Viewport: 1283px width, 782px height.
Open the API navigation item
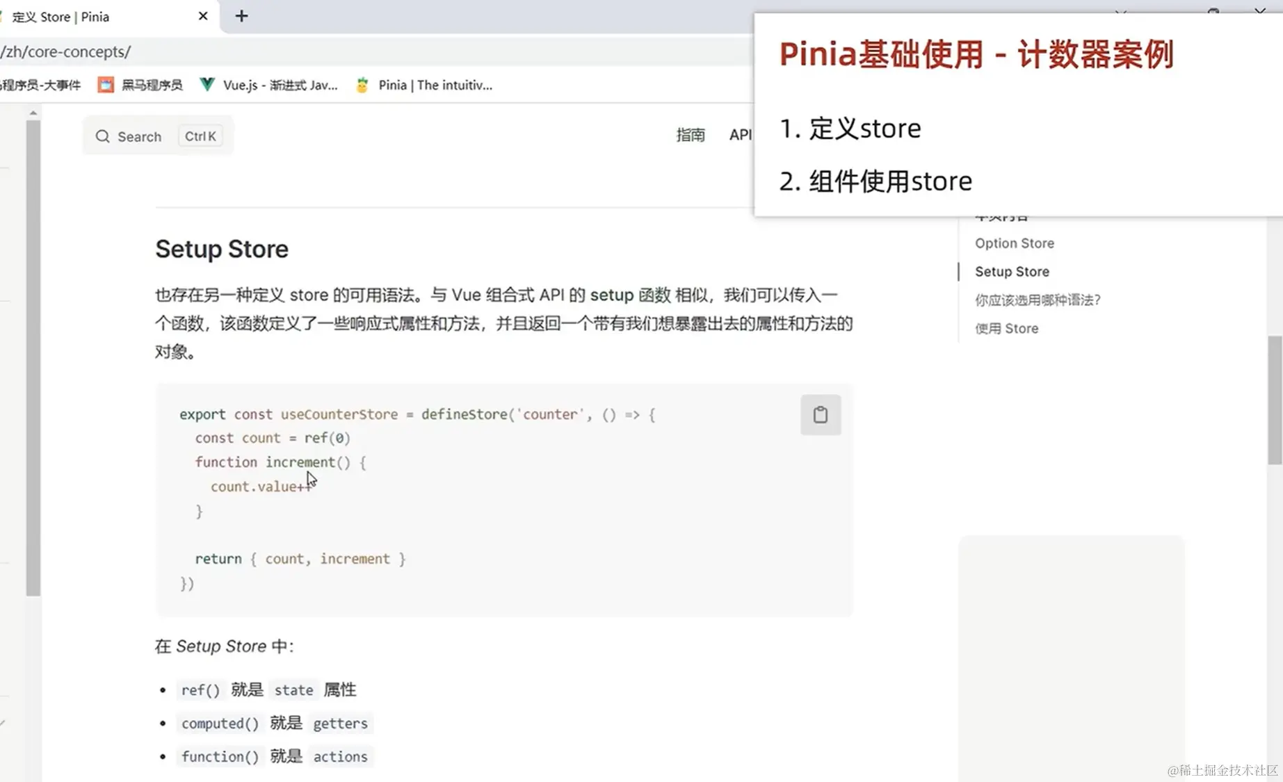coord(741,135)
